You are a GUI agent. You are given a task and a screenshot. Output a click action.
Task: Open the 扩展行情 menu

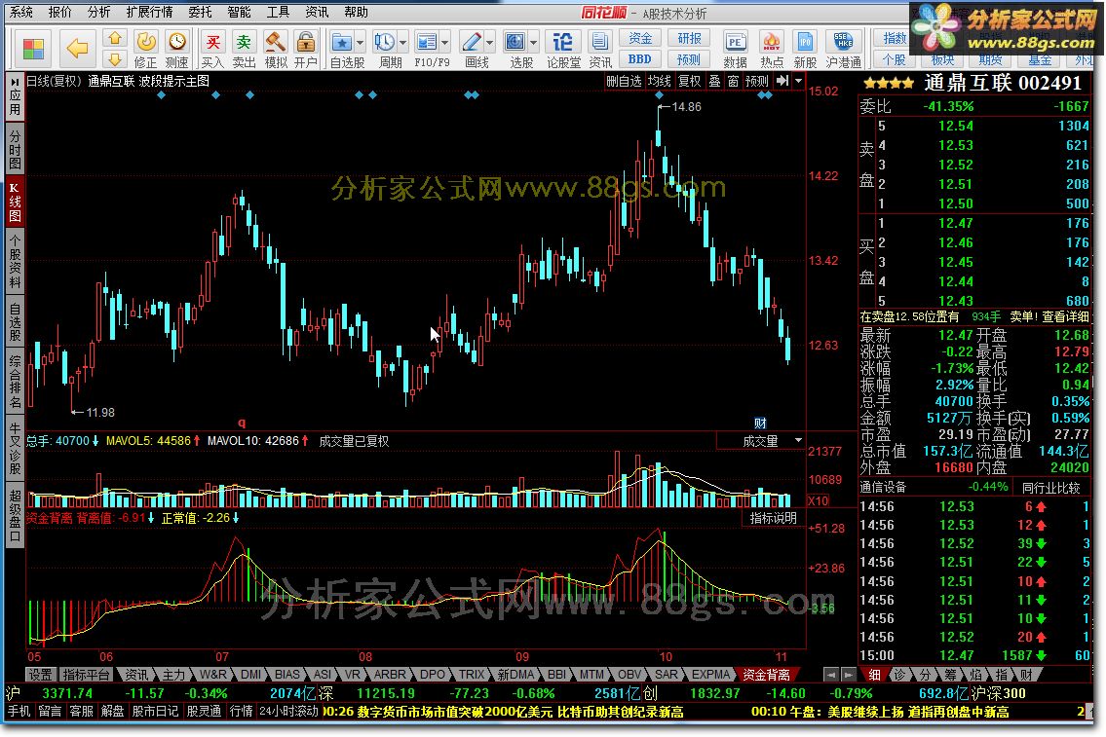(149, 12)
